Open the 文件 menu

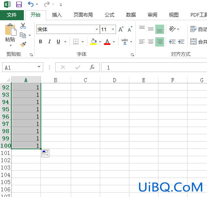pyautogui.click(x=12, y=15)
